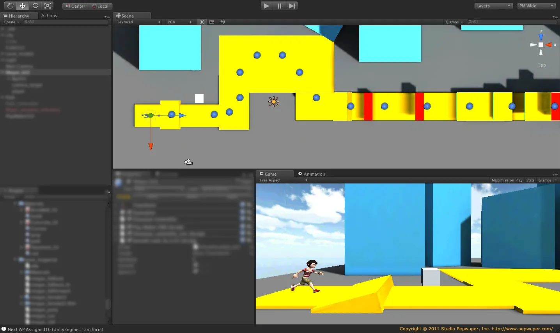
Task: Toggle Maximize on Play
Action: (x=507, y=180)
